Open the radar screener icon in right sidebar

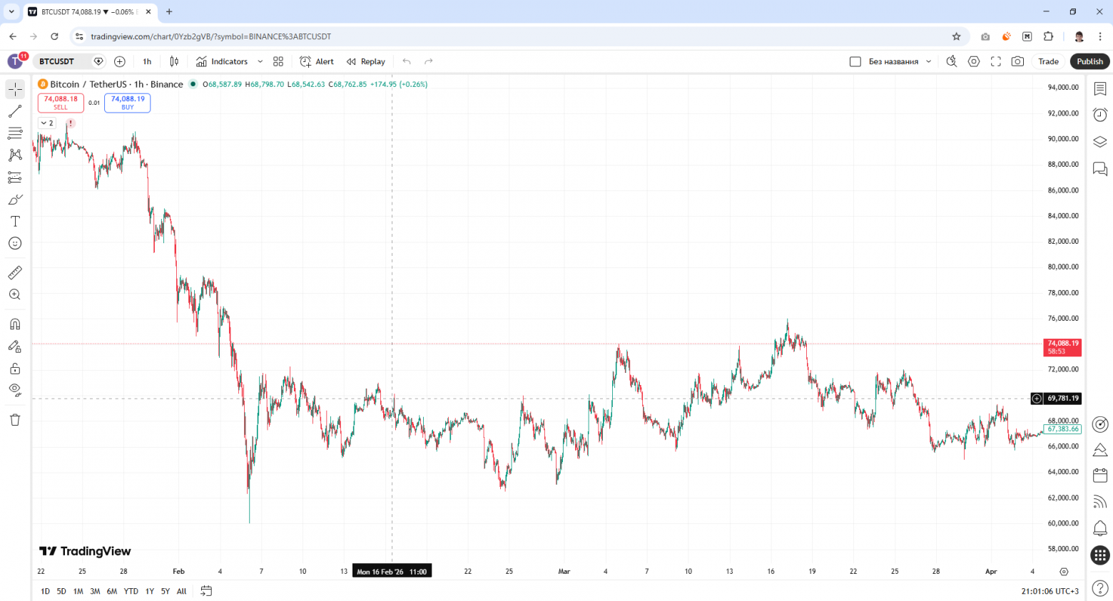pos(1100,425)
